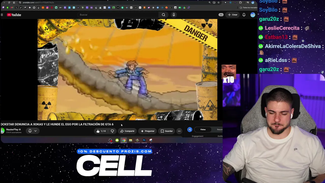Click the YouTube search magnifier button

pyautogui.click(x=164, y=15)
